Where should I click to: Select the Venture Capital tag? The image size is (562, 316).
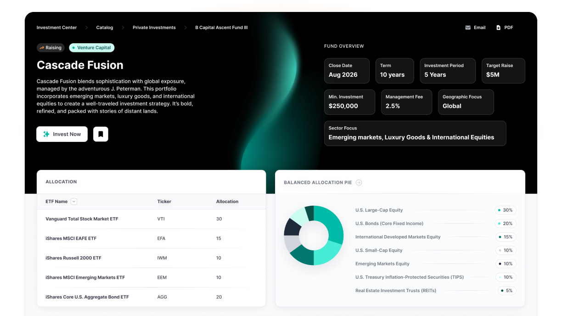pos(92,48)
